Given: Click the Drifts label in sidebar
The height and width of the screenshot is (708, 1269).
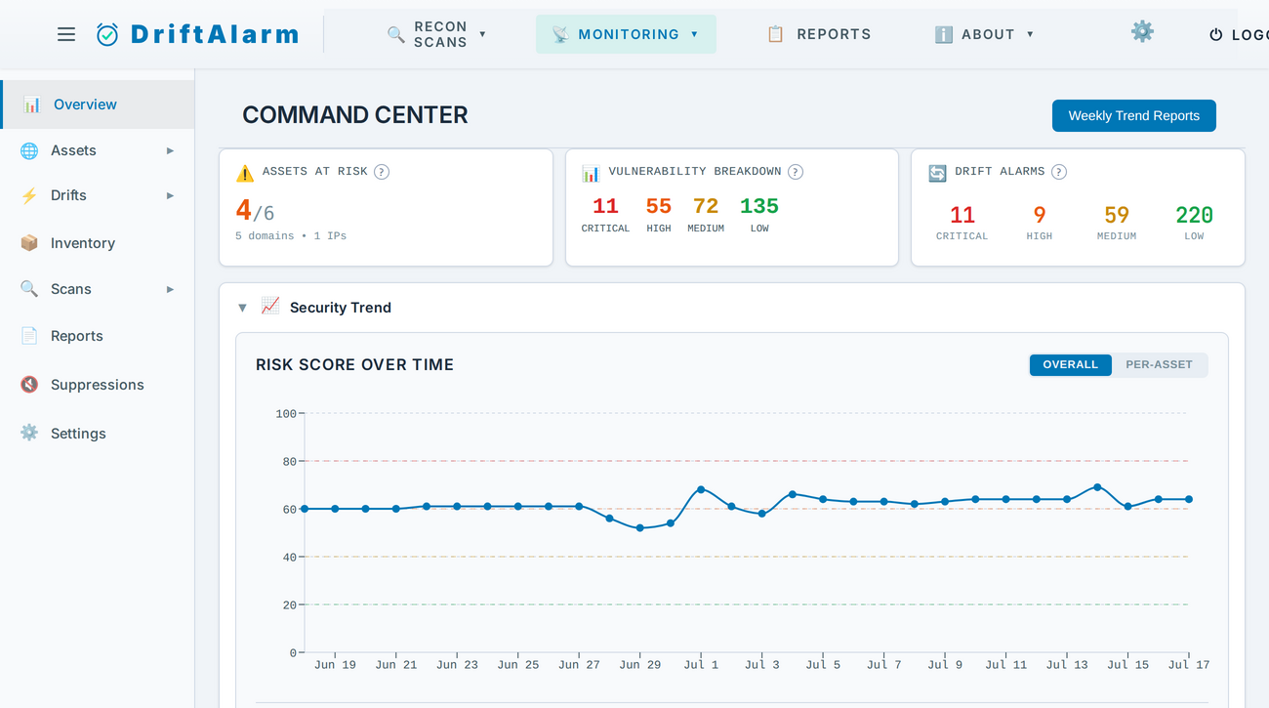Looking at the screenshot, I should [x=68, y=195].
